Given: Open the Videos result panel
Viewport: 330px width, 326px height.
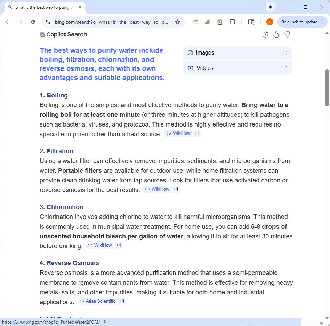Looking at the screenshot, I should coord(238,68).
